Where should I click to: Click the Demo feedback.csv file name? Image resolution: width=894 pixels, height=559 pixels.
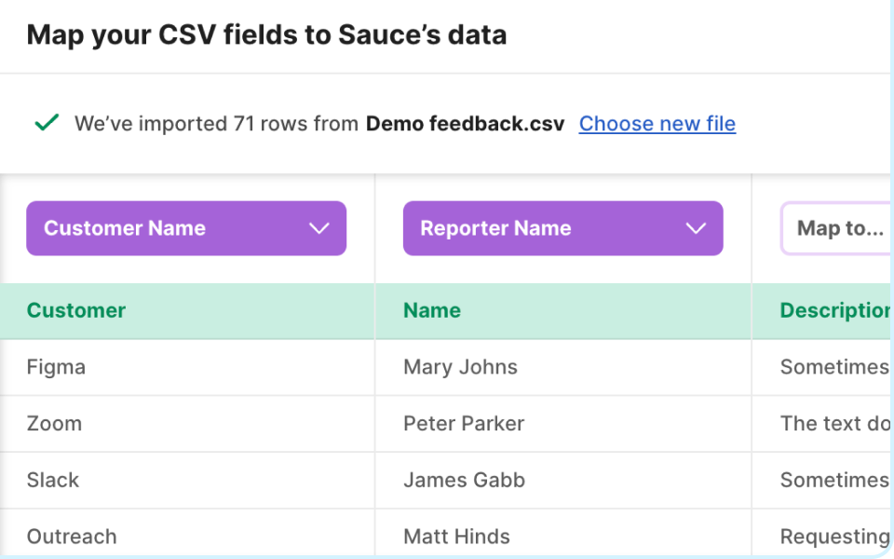(464, 123)
